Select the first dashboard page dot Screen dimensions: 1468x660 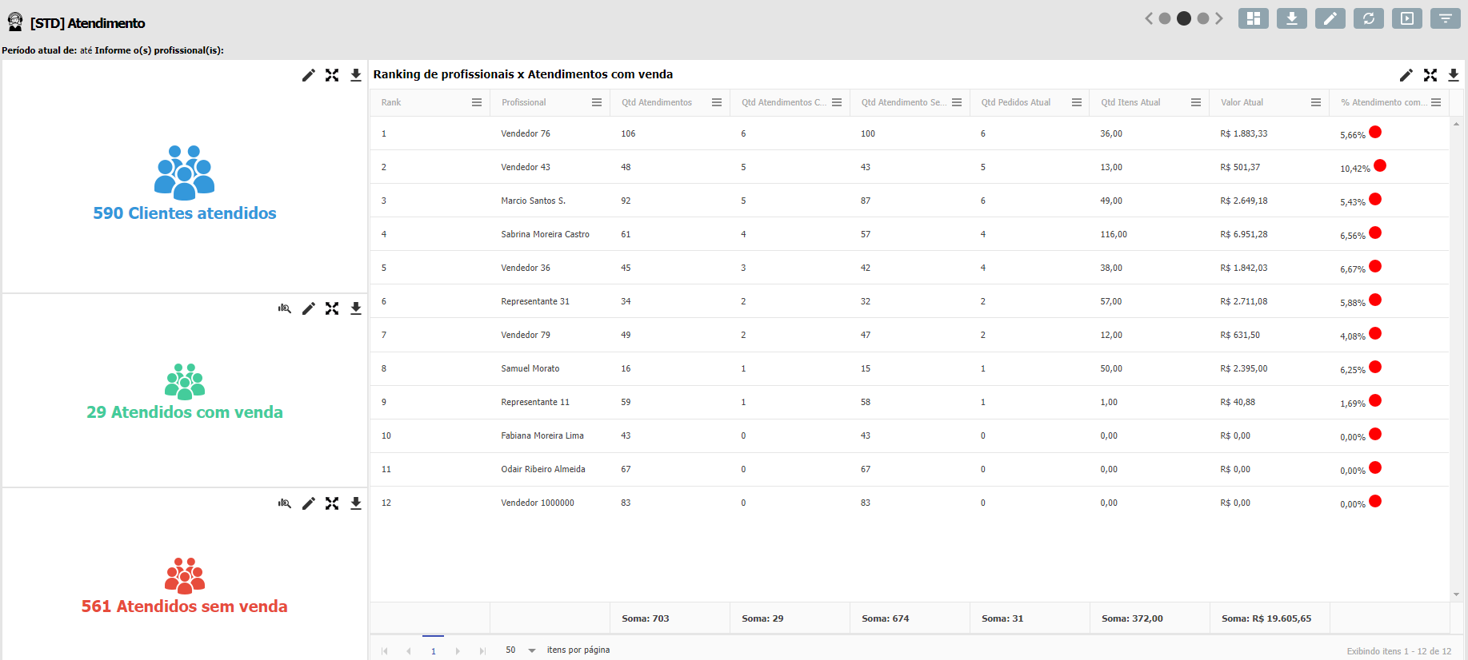point(1165,18)
